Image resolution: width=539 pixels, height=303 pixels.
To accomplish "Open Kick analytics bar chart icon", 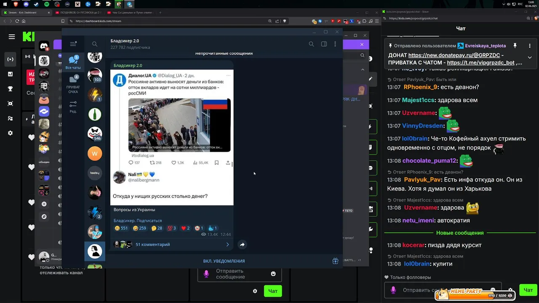I will coord(11,74).
